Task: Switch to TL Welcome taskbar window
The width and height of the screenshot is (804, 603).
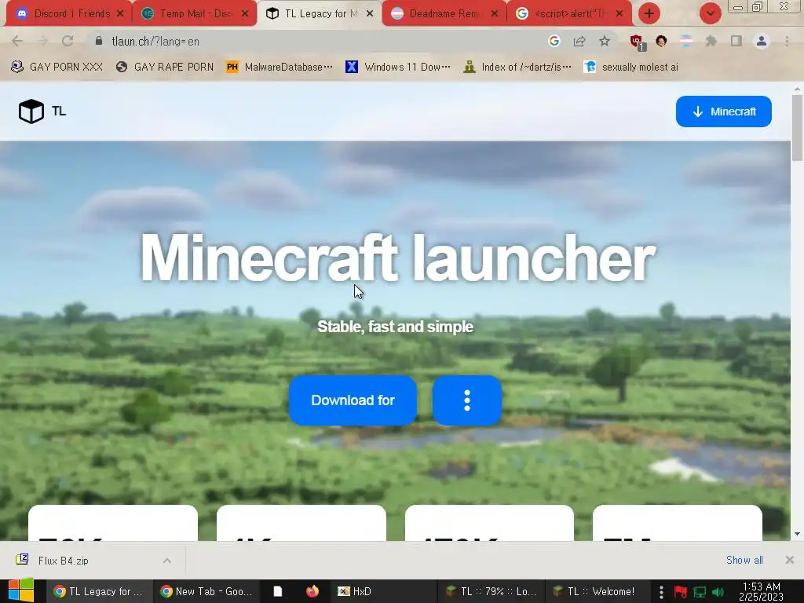Action: (x=596, y=591)
